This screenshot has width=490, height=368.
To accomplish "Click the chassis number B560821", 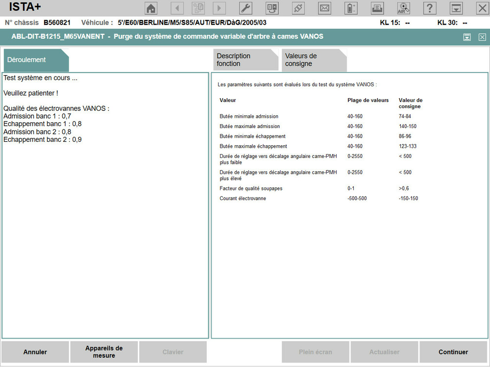I will [x=57, y=23].
